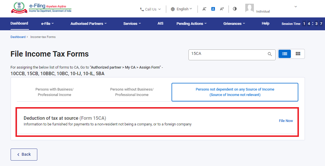
Task: Open the Help menu item
Action: [265, 23]
